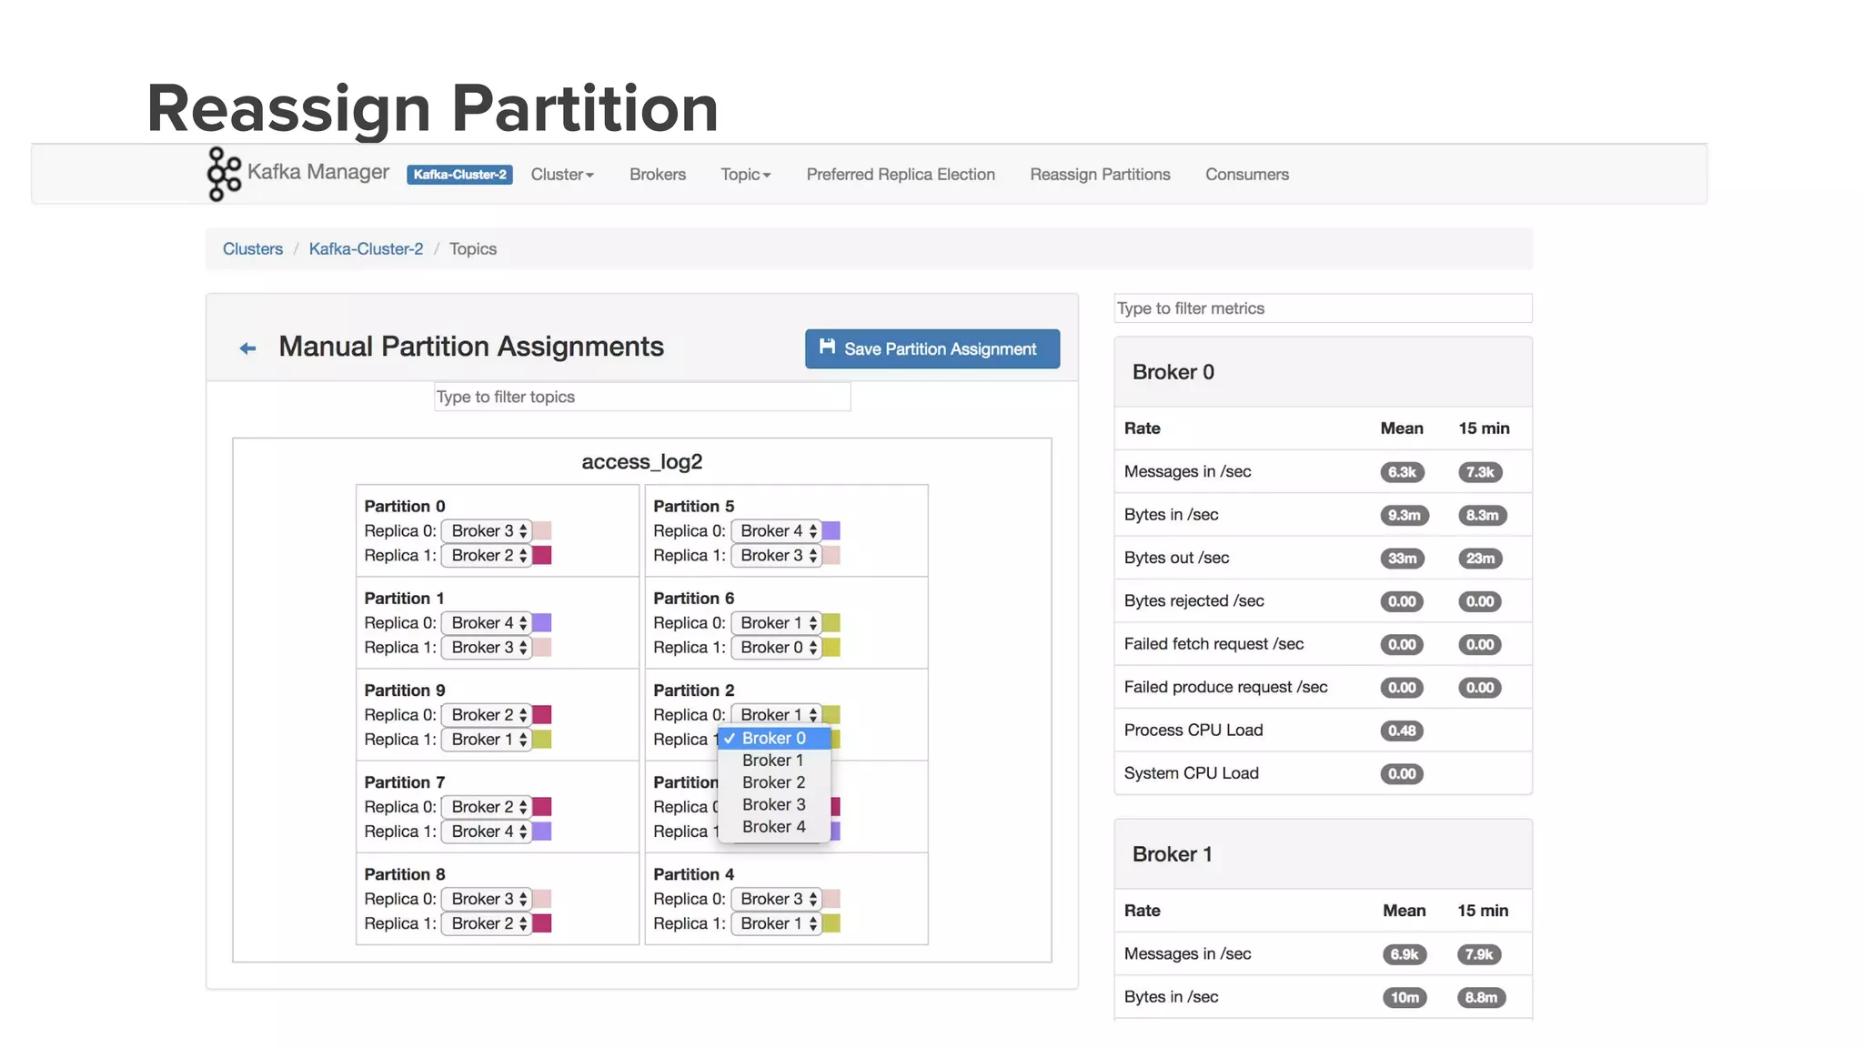
Task: Click the Kafka Manager logo icon
Action: click(224, 174)
